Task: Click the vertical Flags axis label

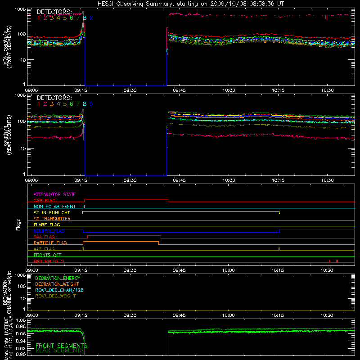Action: point(18,225)
